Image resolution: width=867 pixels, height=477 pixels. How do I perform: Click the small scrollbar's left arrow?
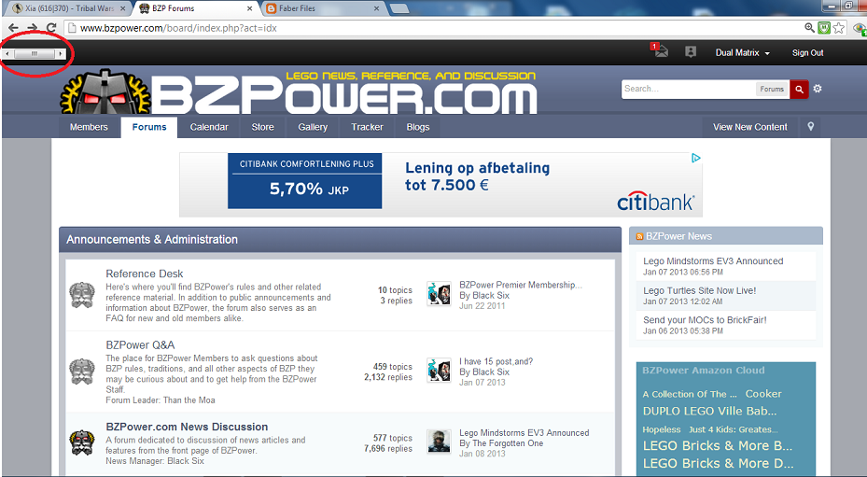pyautogui.click(x=7, y=54)
